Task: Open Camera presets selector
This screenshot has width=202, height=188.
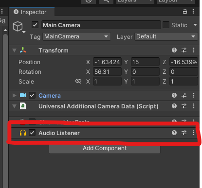Action: click(184, 95)
